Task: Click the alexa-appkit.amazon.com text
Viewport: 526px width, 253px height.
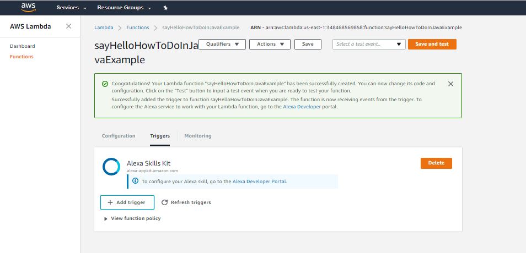Action: click(152, 170)
